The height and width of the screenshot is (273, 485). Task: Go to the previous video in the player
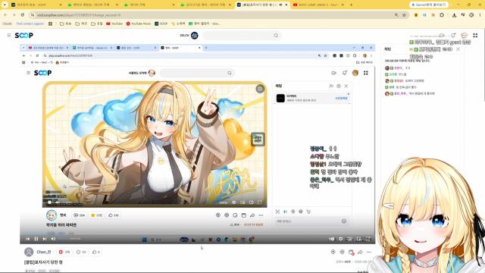pos(28,239)
